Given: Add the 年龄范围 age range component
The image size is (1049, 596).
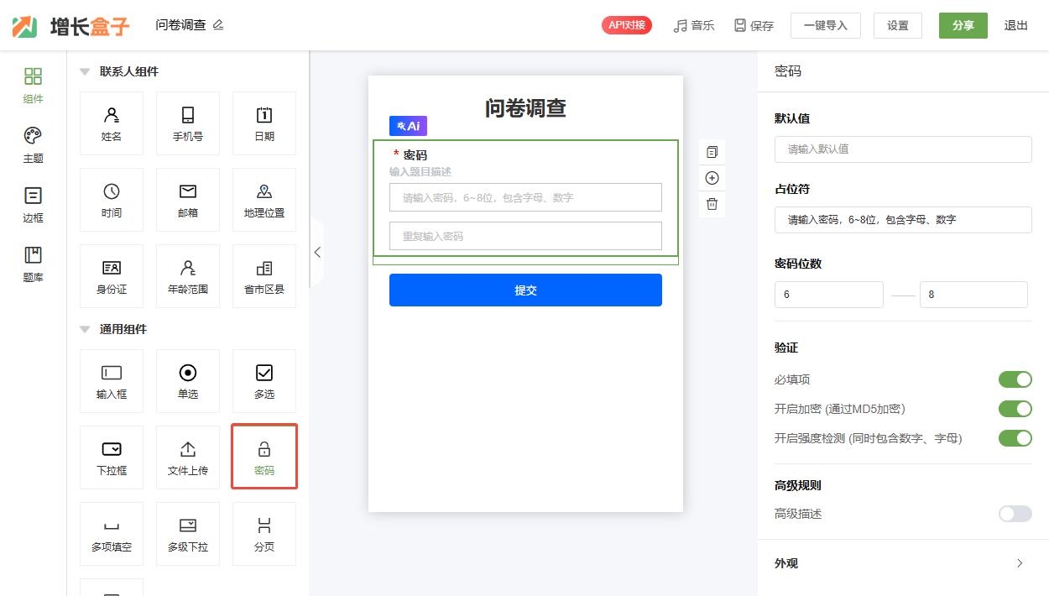Looking at the screenshot, I should tap(188, 276).
